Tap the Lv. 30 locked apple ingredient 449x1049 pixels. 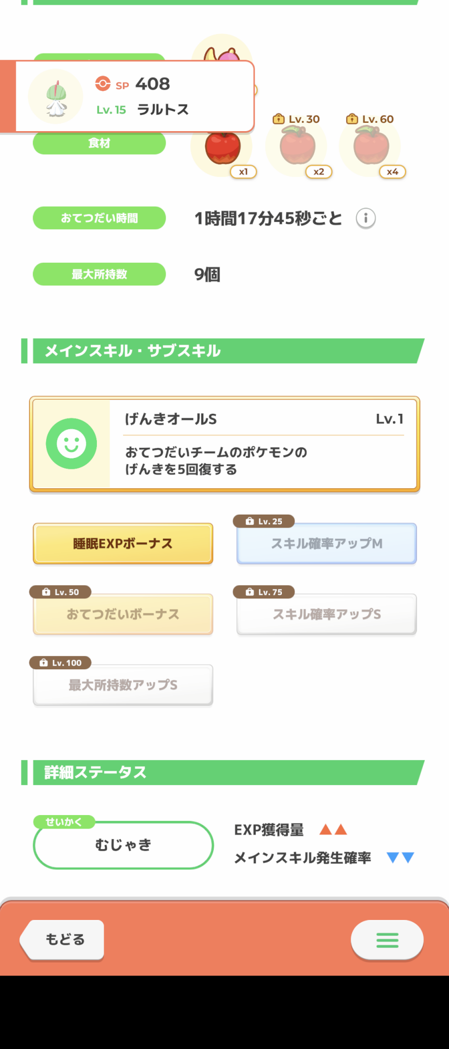(x=298, y=148)
